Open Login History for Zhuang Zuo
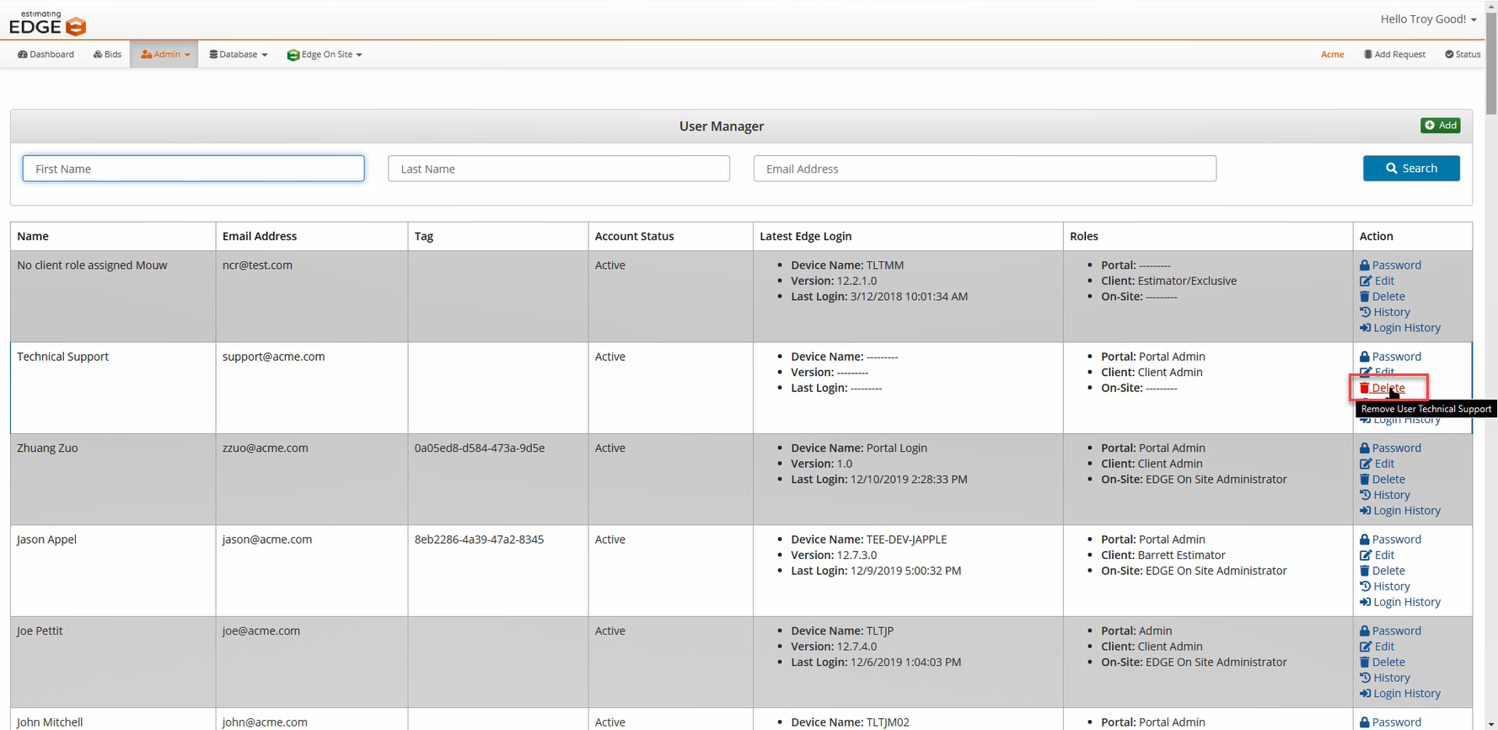Image resolution: width=1498 pixels, height=730 pixels. click(1399, 511)
